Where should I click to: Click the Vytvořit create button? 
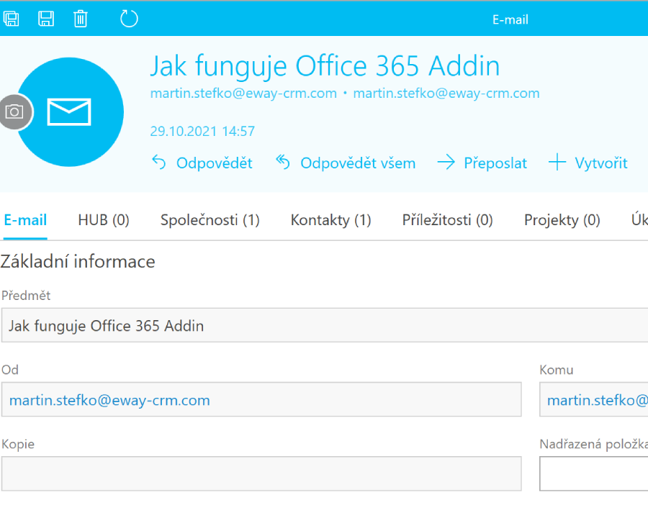[x=588, y=163]
